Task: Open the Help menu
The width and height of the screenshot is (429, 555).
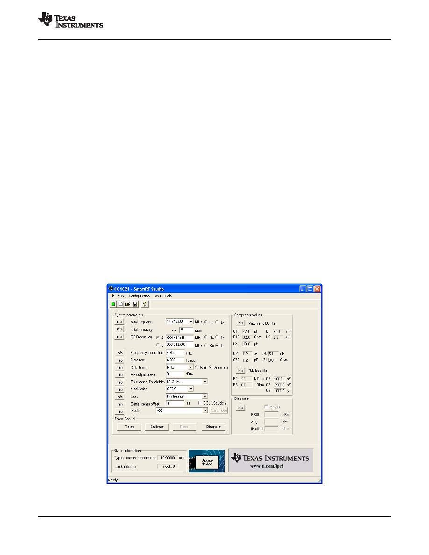Action: click(168, 296)
